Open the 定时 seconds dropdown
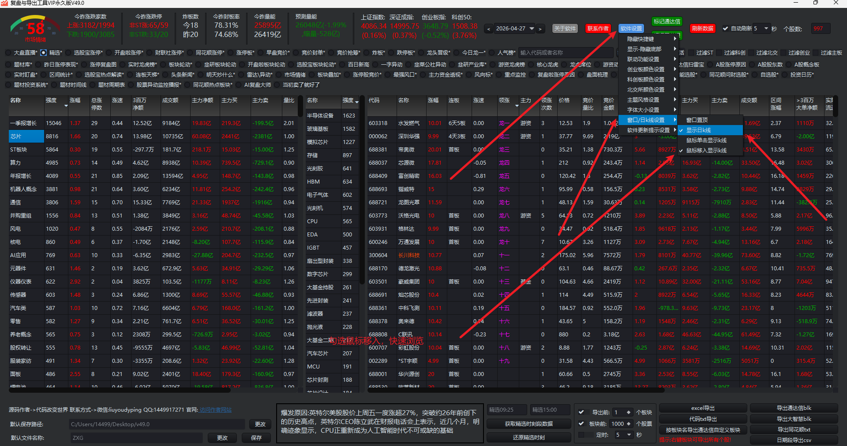847x446 pixels. click(x=629, y=435)
